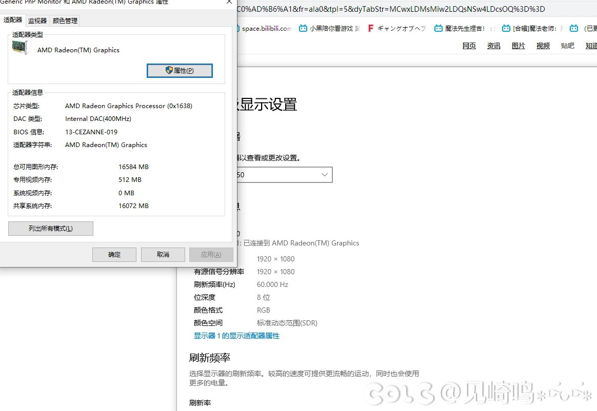
Task: Cancel the dialog with 取消
Action: [163, 255]
